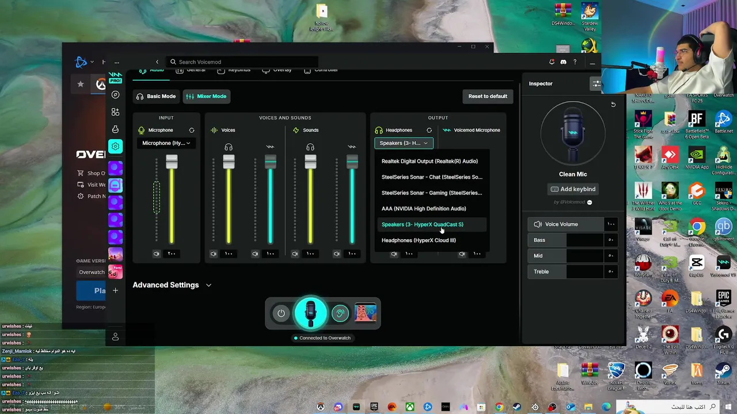Toggle the voice changer power button
The height and width of the screenshot is (414, 737).
click(281, 313)
